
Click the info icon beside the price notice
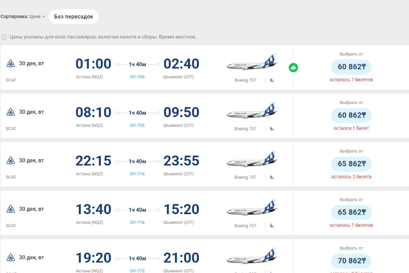(4, 37)
